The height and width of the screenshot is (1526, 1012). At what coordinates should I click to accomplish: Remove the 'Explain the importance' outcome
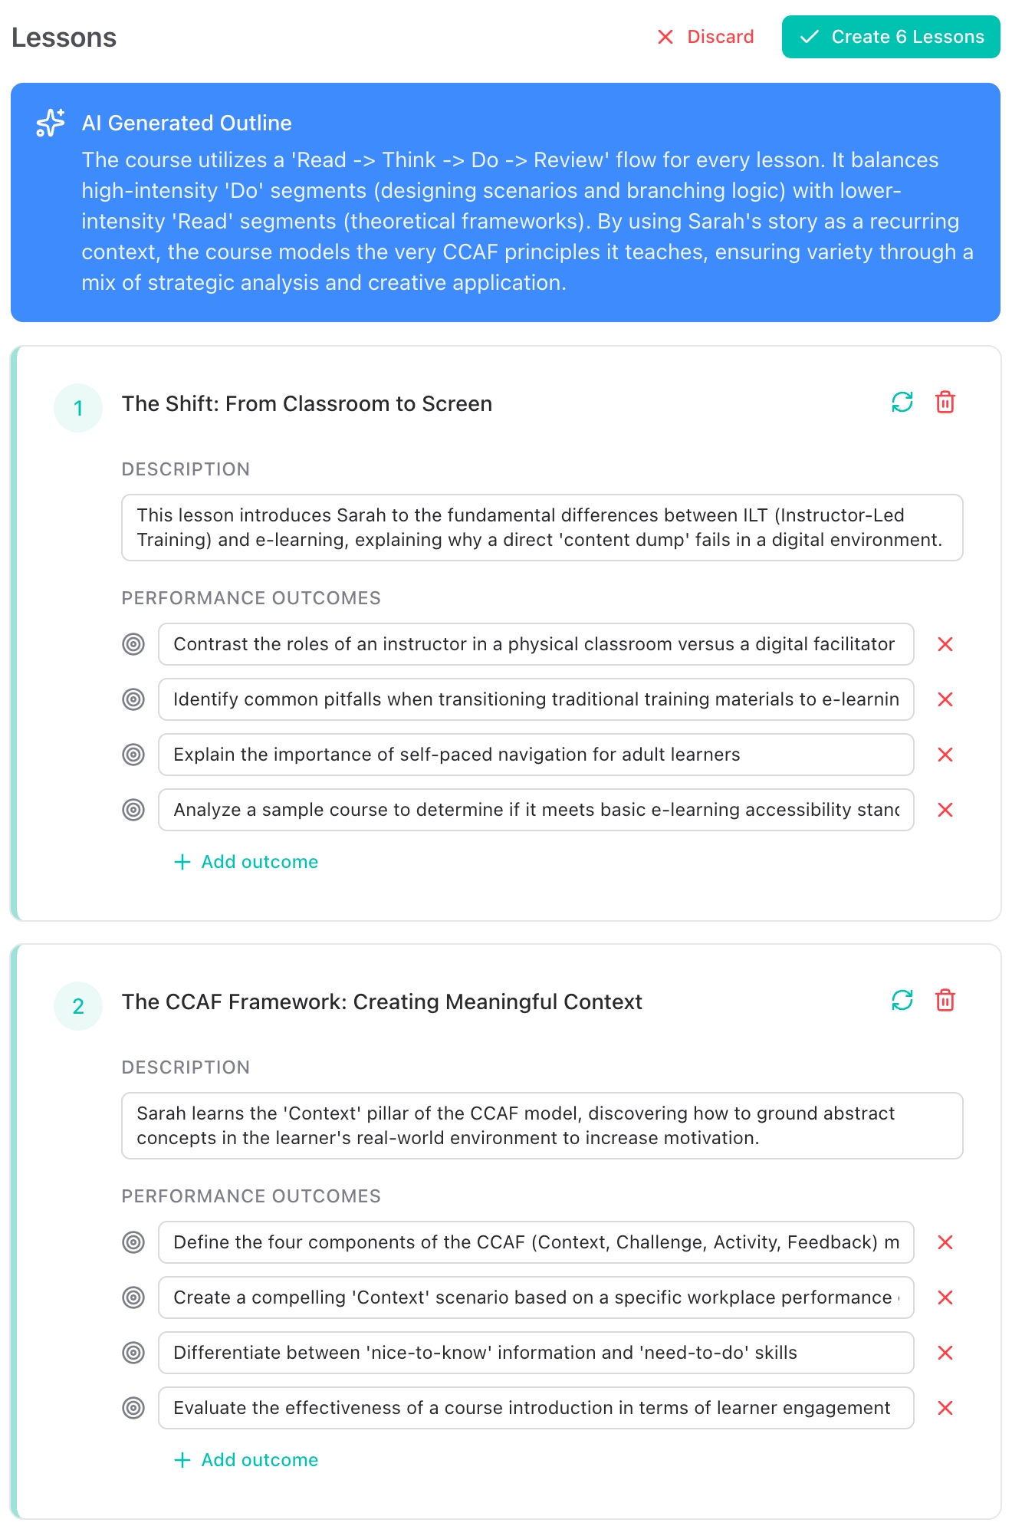coord(945,755)
